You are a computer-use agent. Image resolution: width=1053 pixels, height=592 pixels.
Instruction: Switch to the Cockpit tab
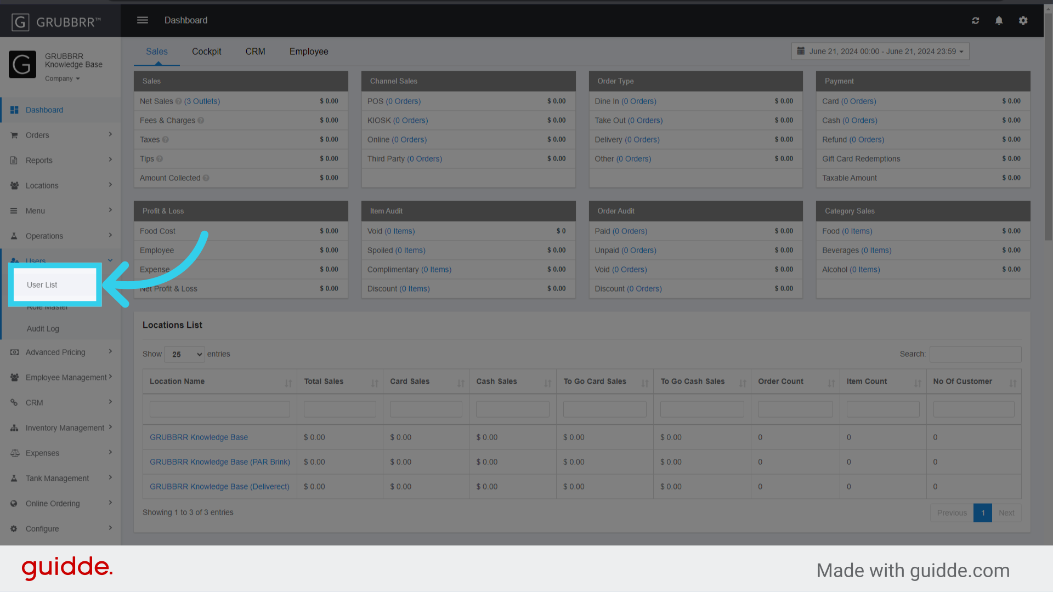207,52
